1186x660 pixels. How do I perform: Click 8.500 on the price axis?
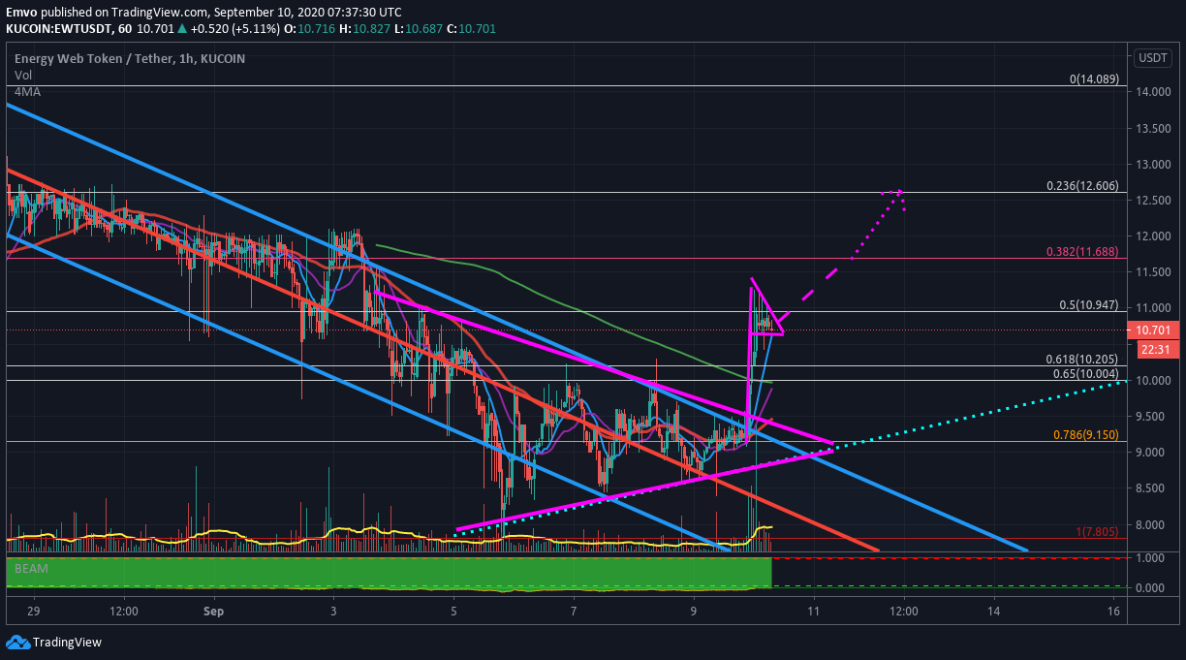pos(1152,488)
